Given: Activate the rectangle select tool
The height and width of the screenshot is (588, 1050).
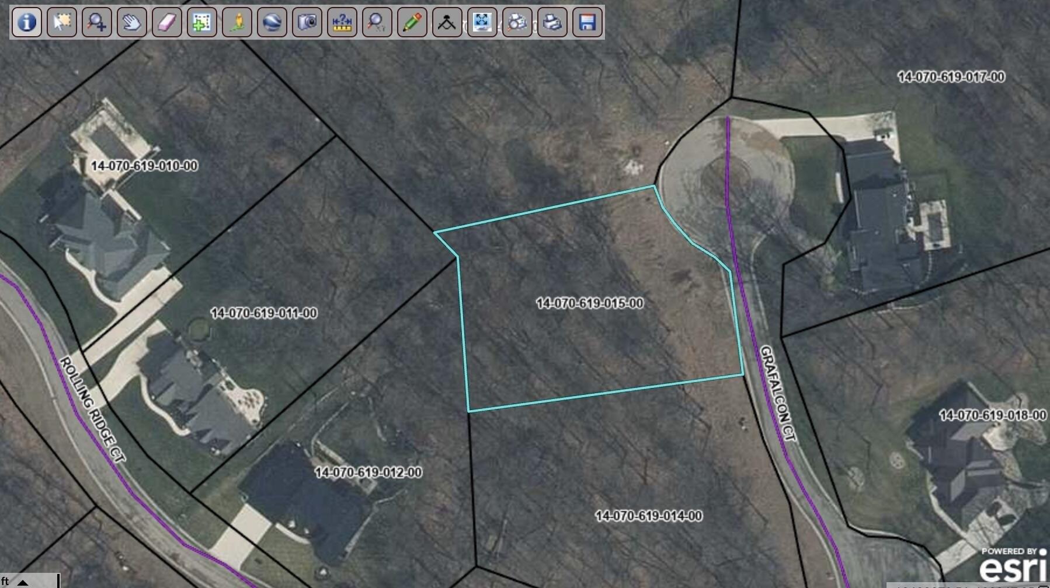Looking at the screenshot, I should 62,22.
